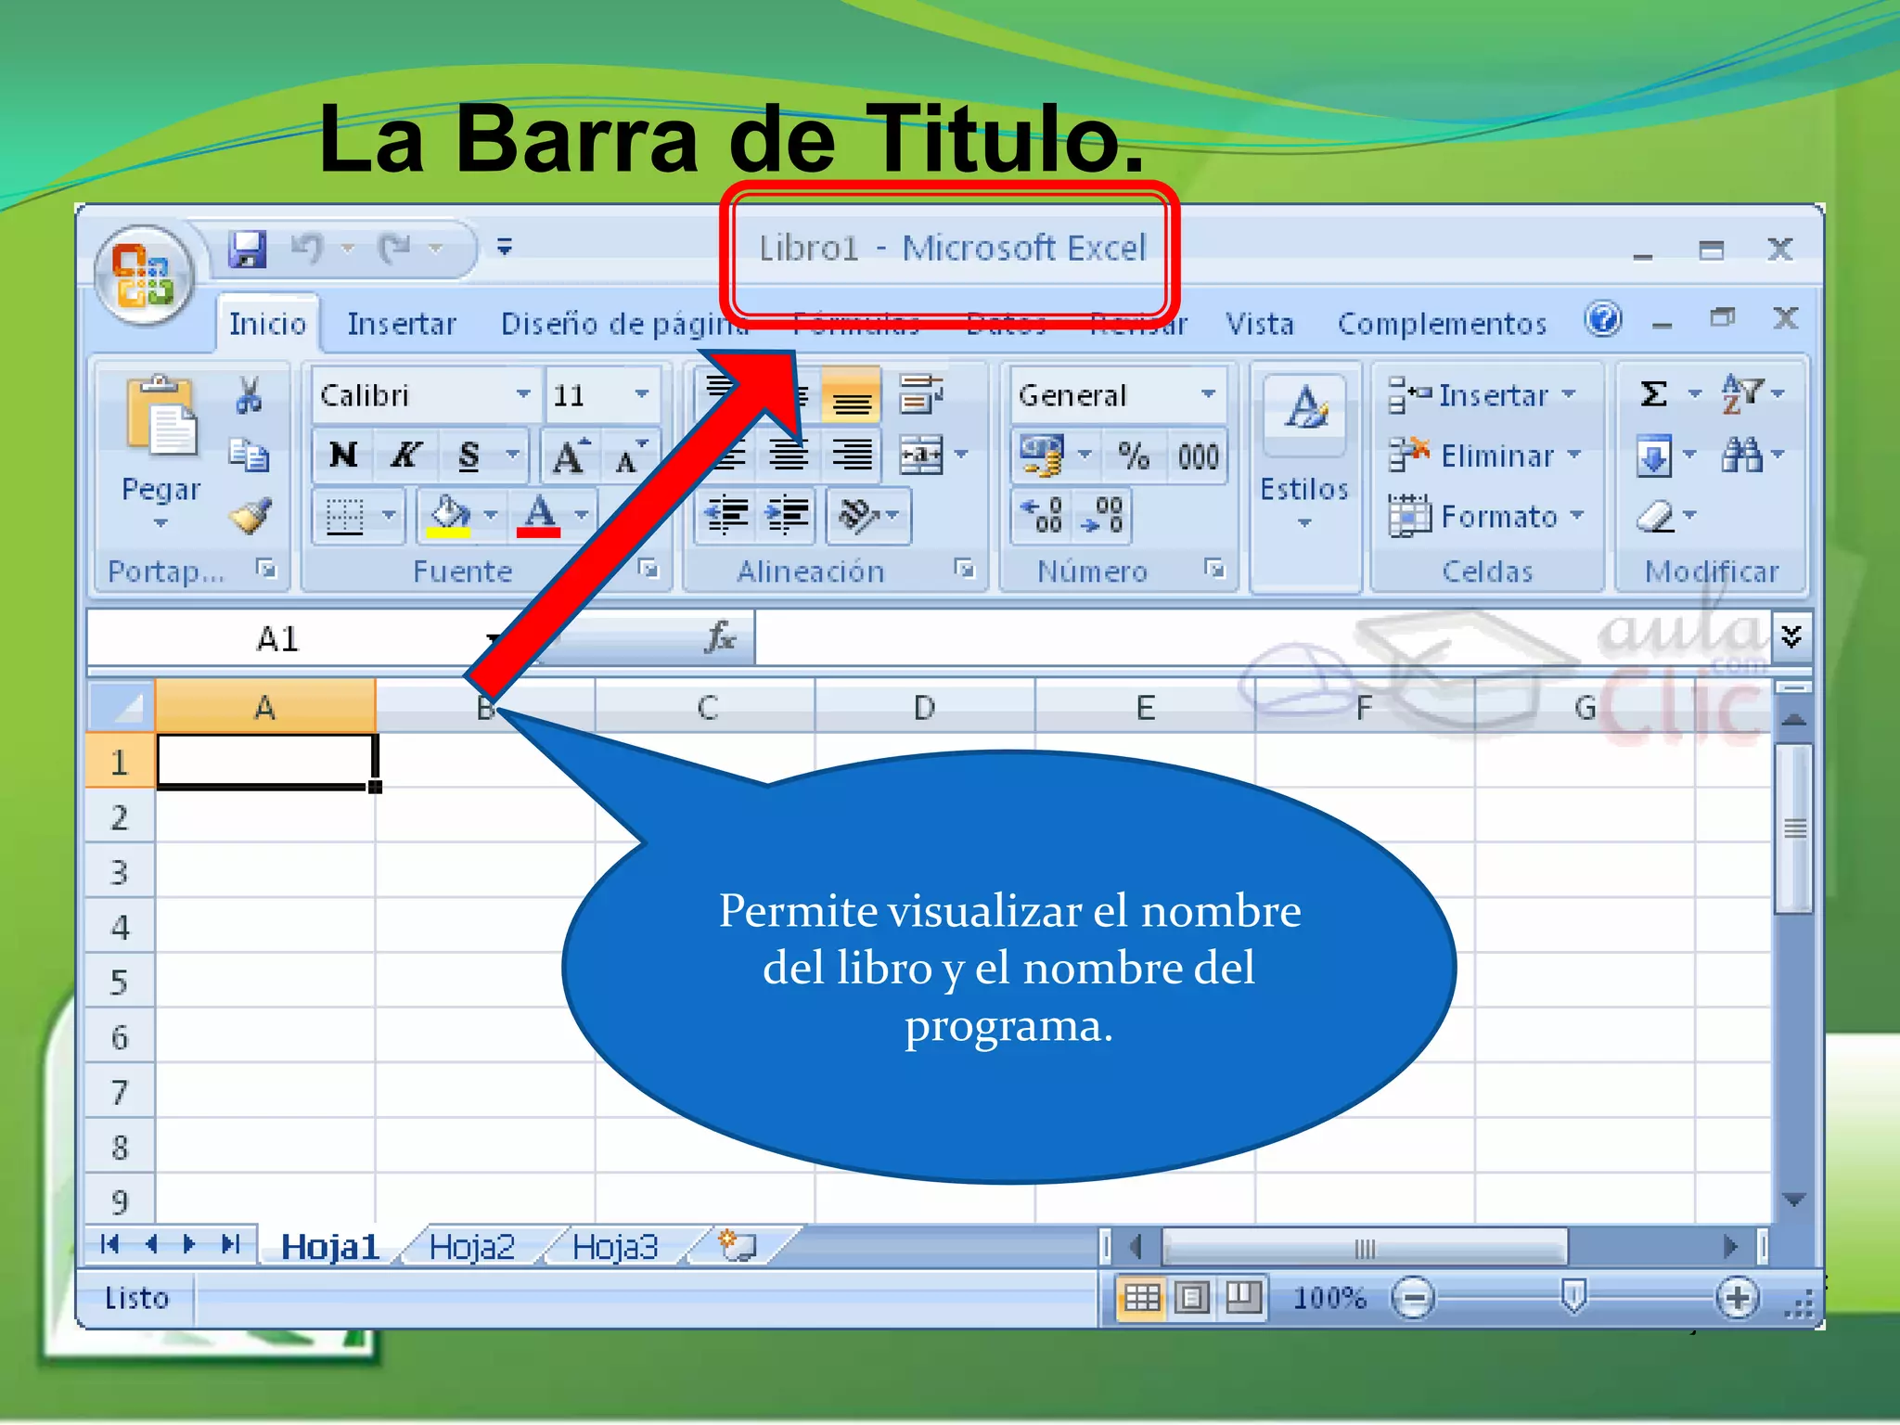Redo the last action
The image size is (1900, 1425).
[395, 248]
